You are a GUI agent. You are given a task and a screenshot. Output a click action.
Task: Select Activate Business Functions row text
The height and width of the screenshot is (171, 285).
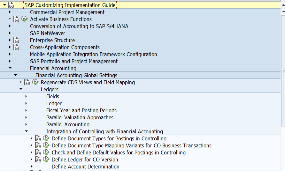pyautogui.click(x=61, y=19)
